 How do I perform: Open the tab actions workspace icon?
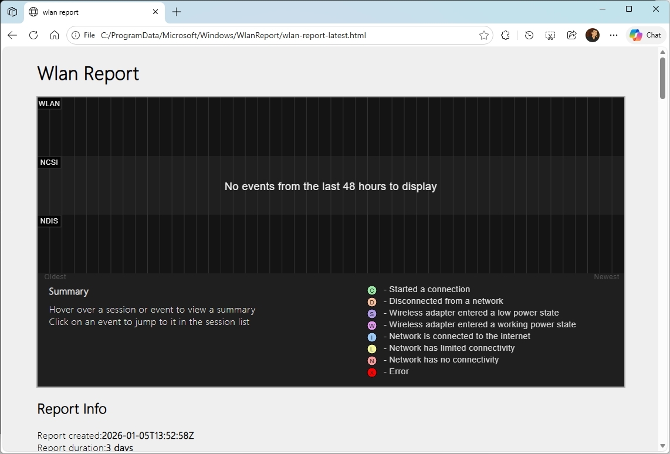coord(12,12)
